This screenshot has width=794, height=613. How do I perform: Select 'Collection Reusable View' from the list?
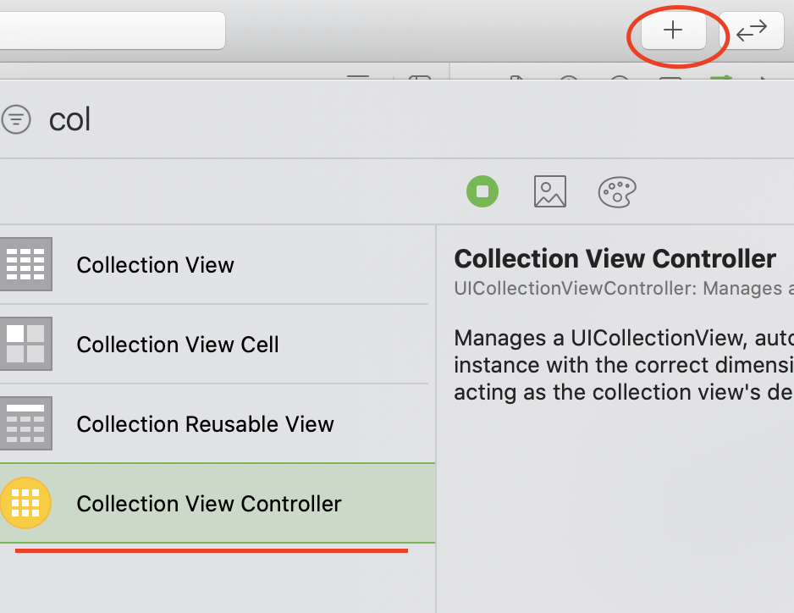(x=204, y=424)
